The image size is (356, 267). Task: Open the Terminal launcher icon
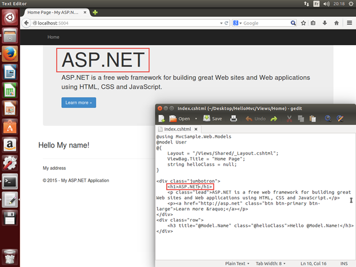[x=10, y=181]
